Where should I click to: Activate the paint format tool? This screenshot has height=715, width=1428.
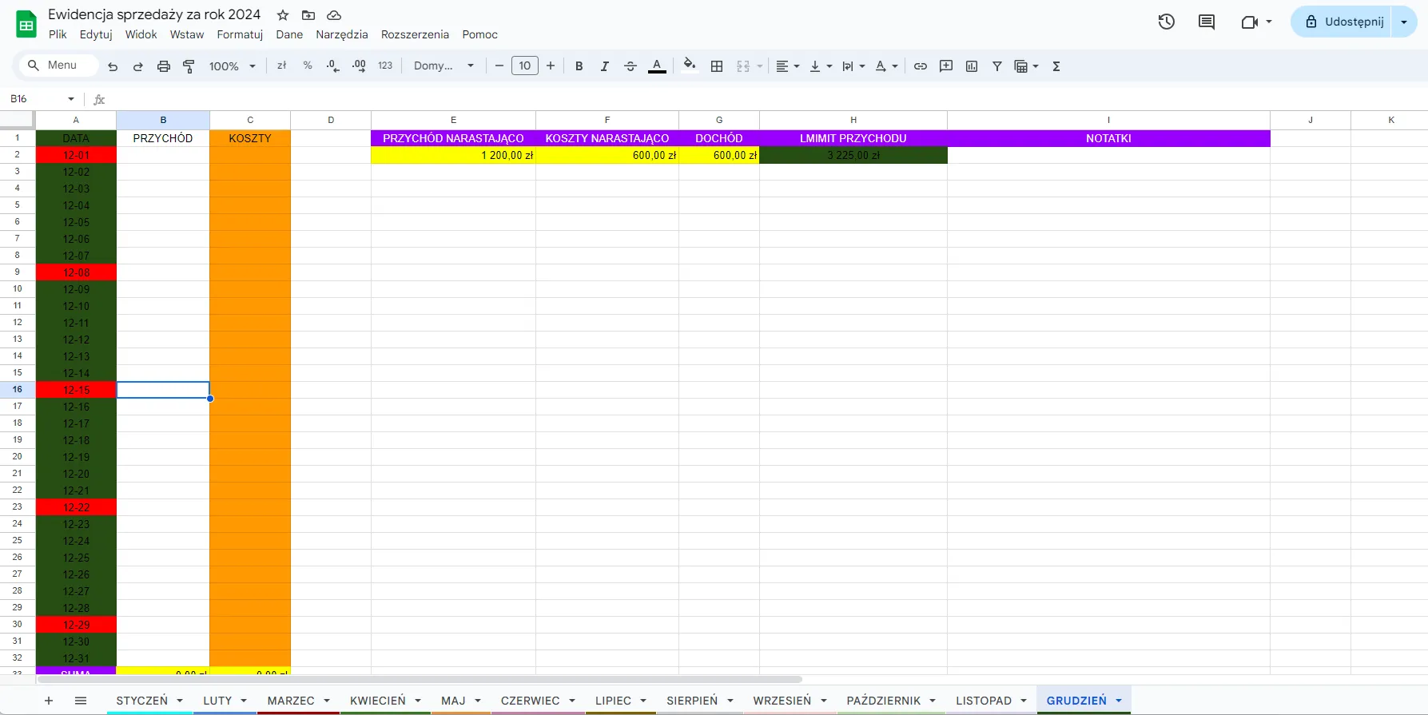click(x=189, y=66)
